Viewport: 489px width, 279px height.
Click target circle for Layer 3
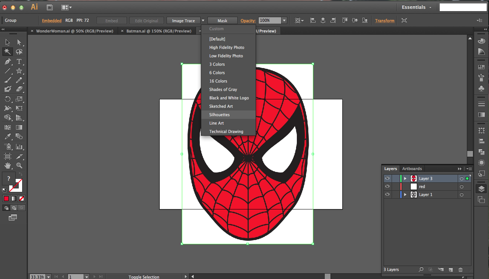coord(461,178)
